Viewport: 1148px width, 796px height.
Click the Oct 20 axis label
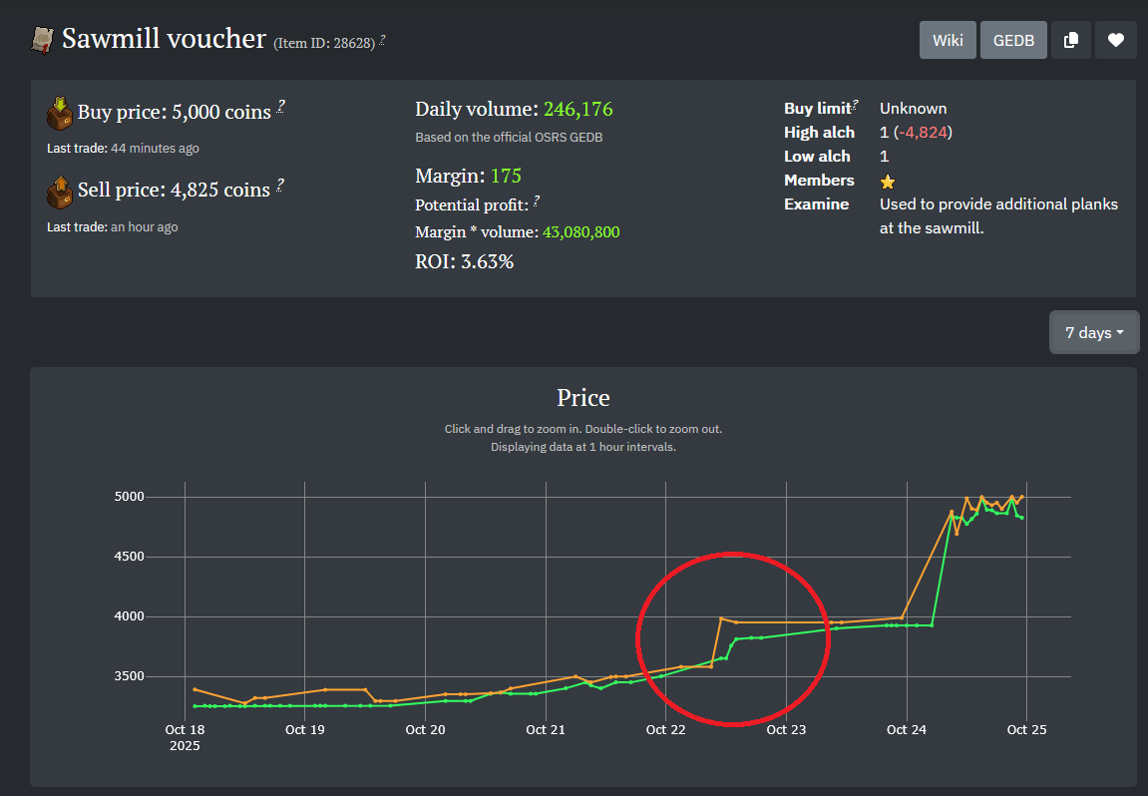click(x=425, y=729)
